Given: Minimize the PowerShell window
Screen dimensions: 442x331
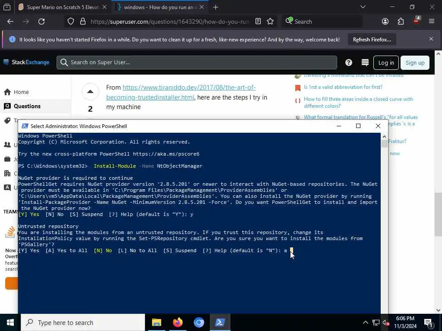Looking at the screenshot, I should [339, 126].
